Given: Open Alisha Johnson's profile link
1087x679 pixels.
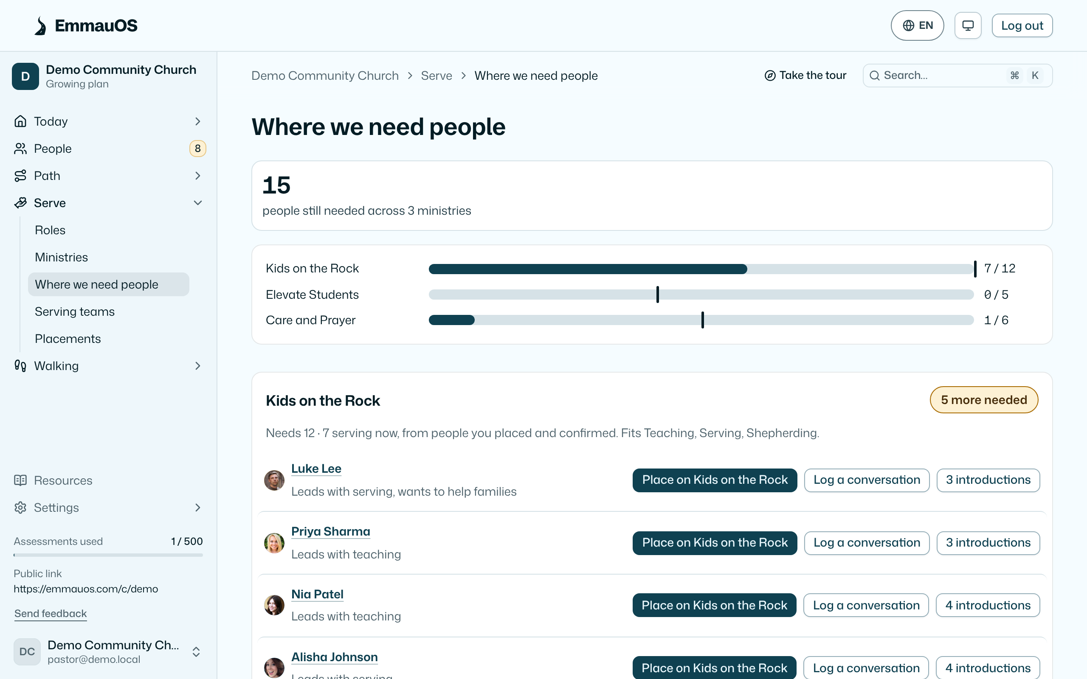Looking at the screenshot, I should tap(334, 657).
